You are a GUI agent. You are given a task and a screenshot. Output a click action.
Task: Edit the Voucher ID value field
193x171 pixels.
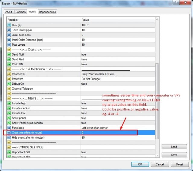pos(118,74)
